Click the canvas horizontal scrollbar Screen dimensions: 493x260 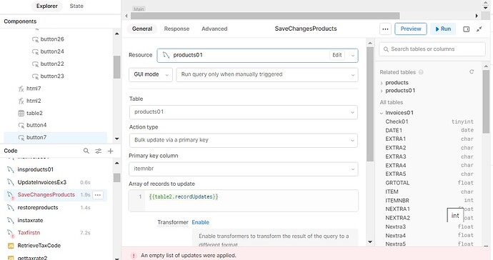pos(265,16)
